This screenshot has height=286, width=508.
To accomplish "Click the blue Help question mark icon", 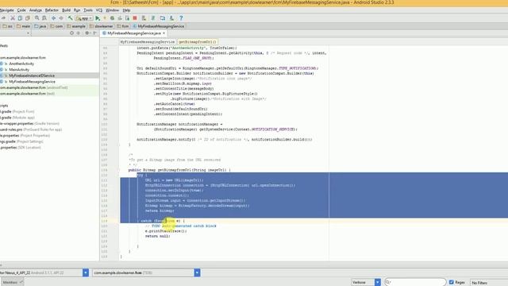I will [x=181, y=18].
